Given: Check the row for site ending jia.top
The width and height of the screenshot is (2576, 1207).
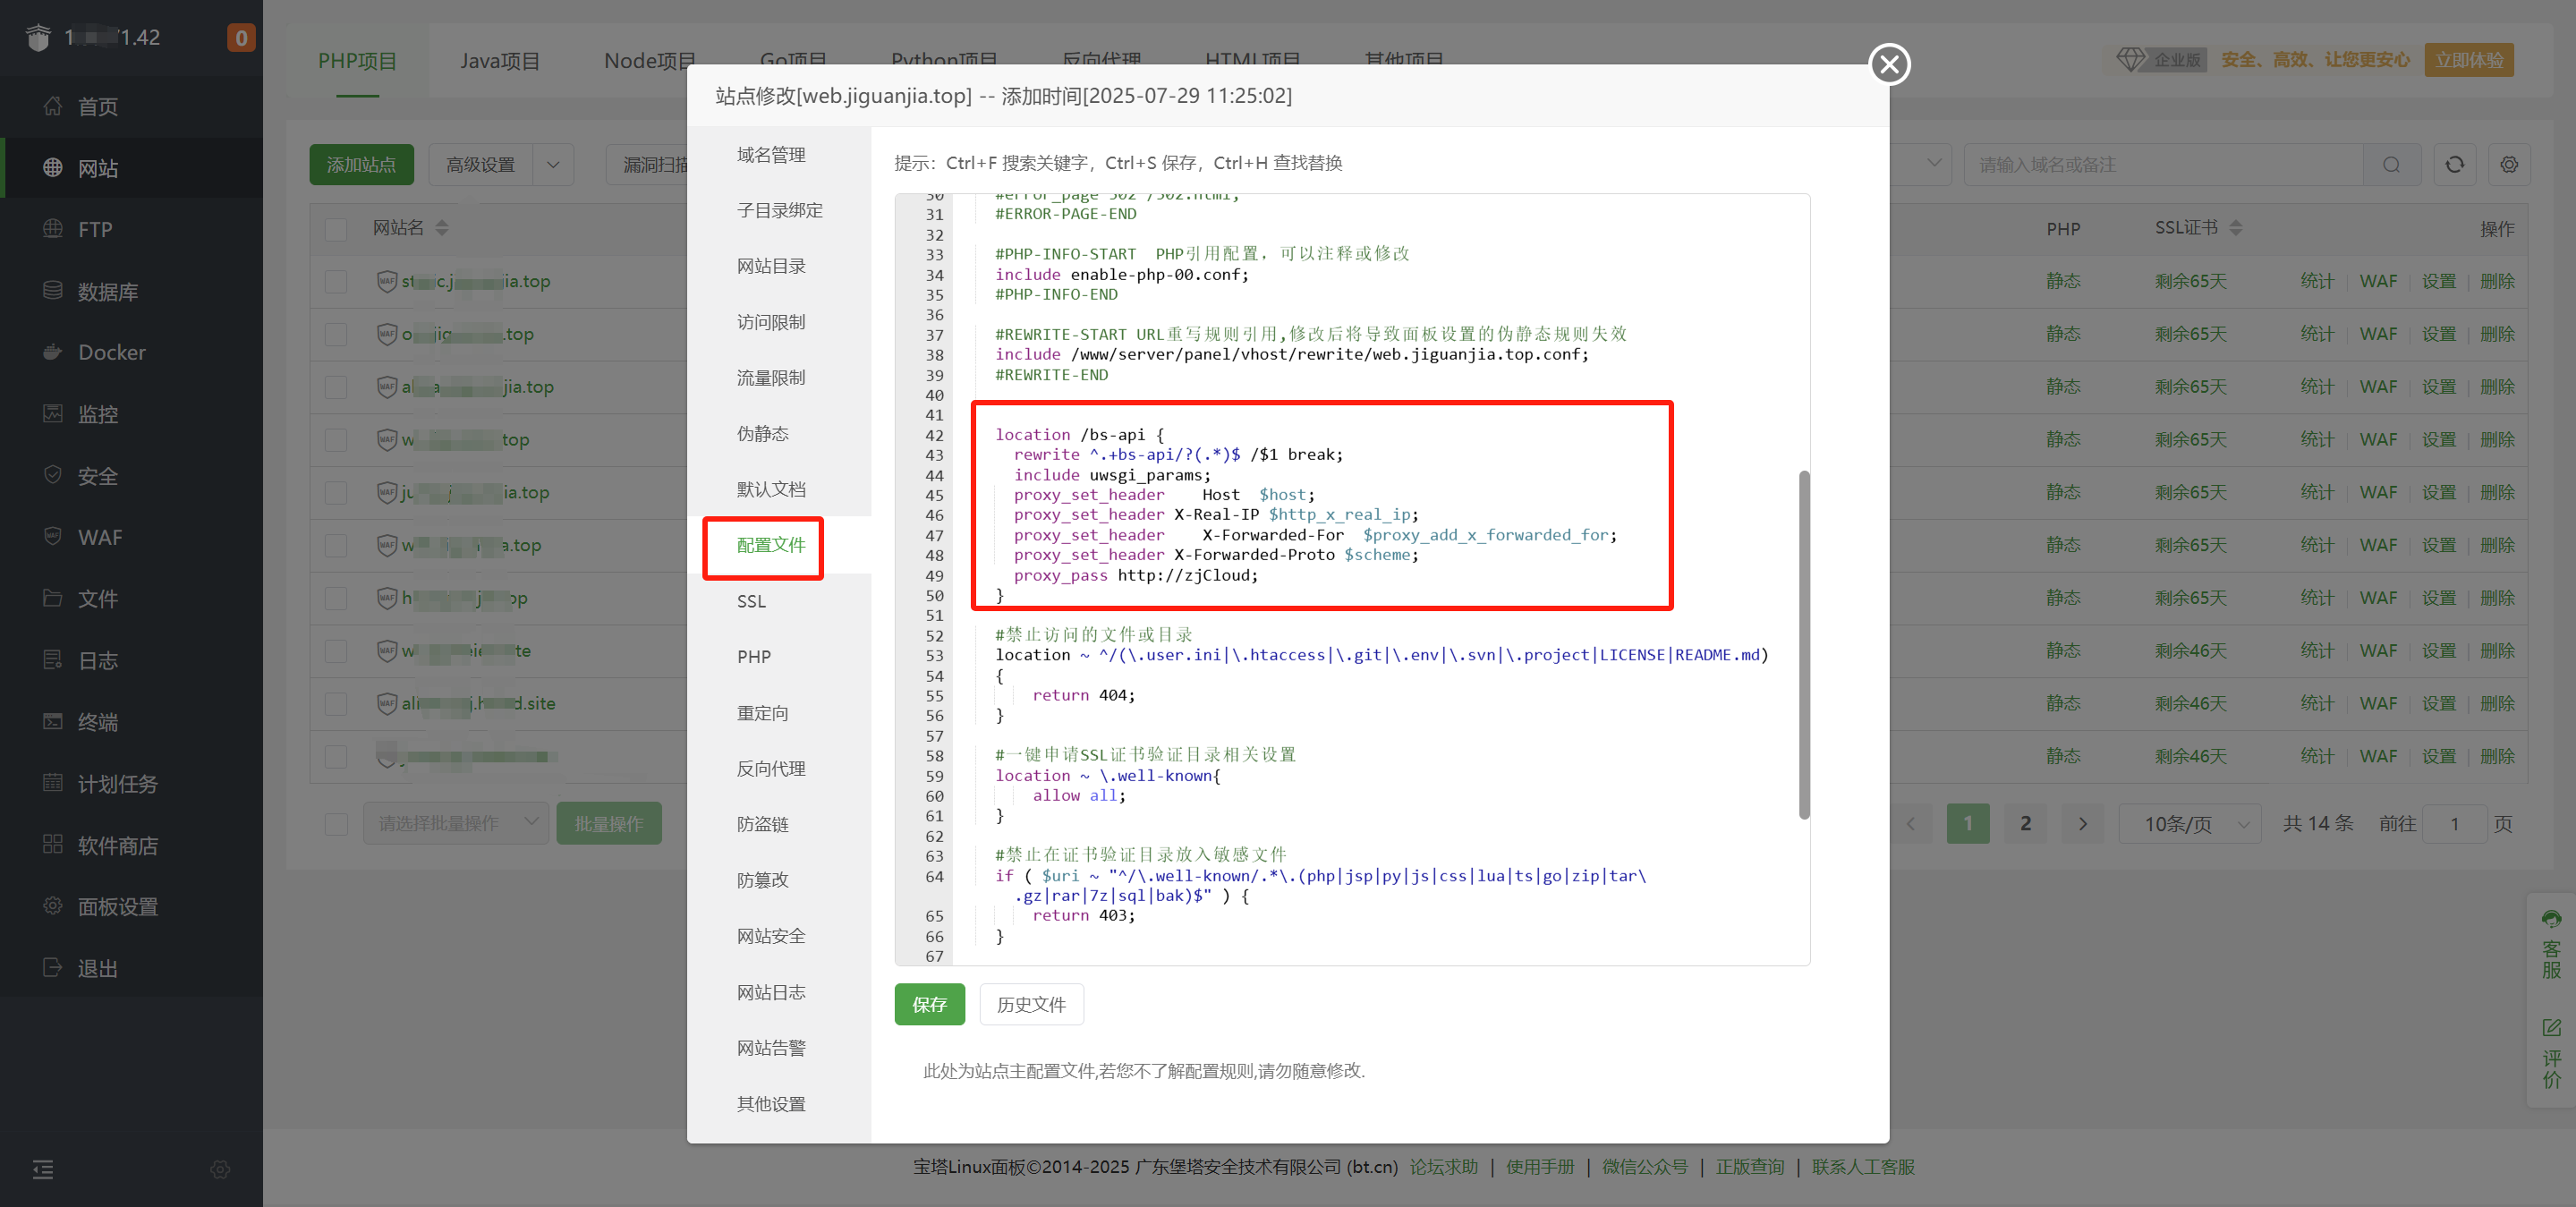Looking at the screenshot, I should click(x=336, y=387).
